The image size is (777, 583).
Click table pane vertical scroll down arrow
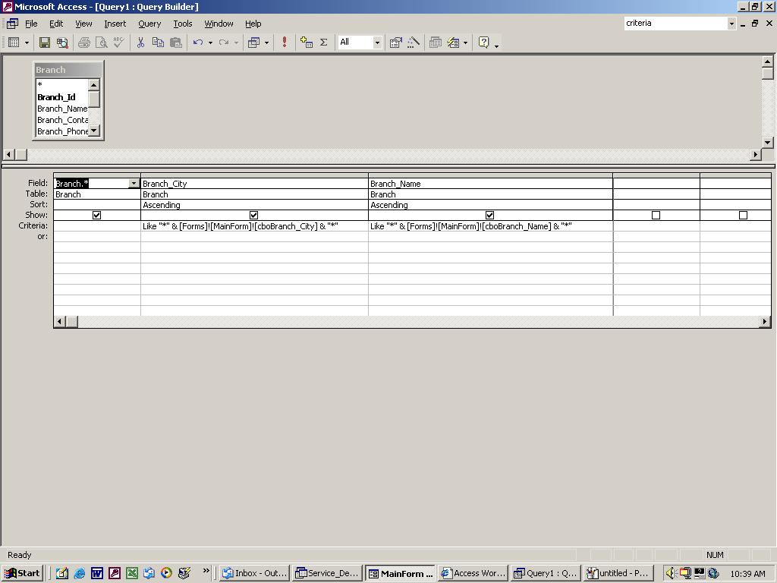coord(768,142)
